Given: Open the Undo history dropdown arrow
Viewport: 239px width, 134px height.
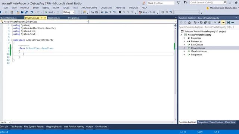Looking at the screenshot, I should point(35,12).
